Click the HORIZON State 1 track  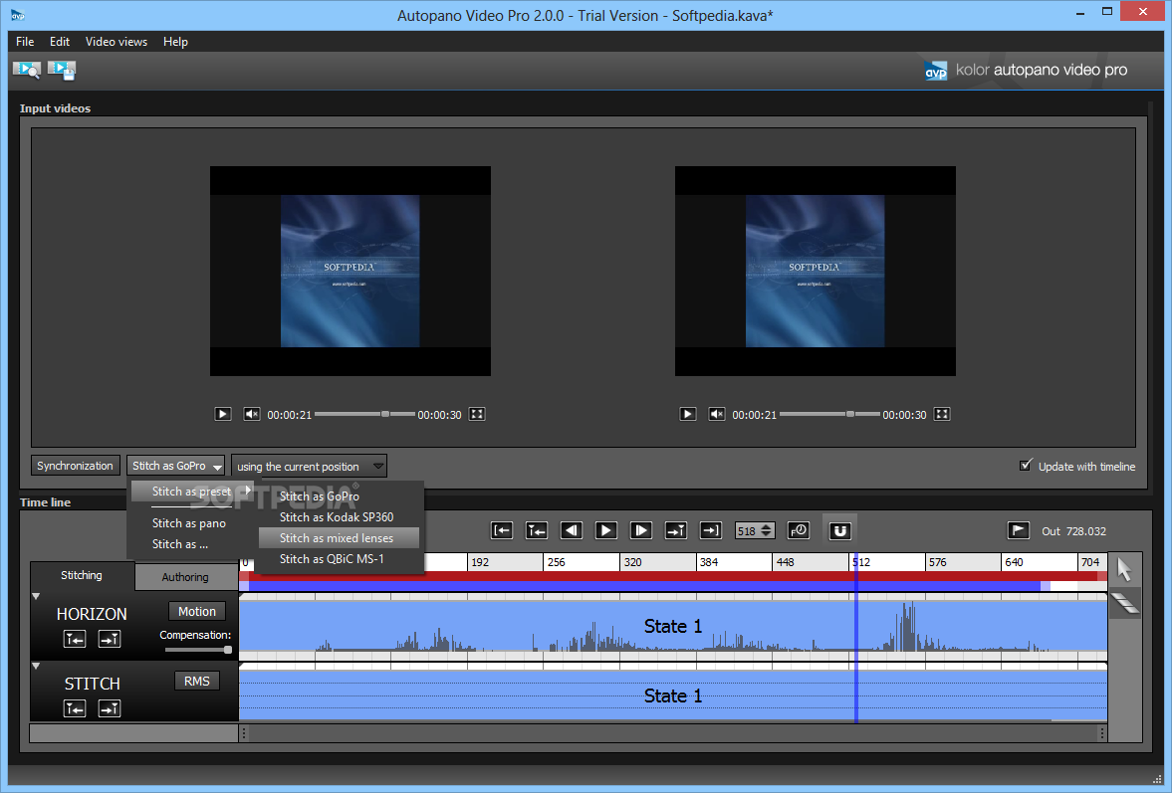(x=673, y=627)
